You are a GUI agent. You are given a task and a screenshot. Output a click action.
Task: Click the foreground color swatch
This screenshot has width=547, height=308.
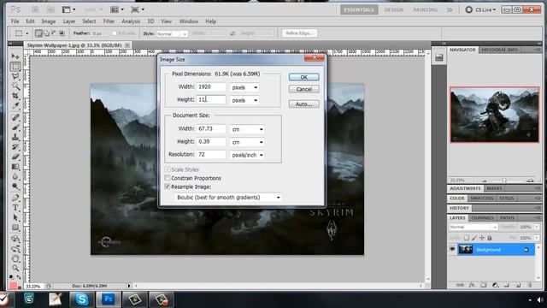(13, 286)
